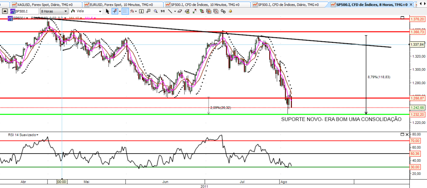The width and height of the screenshot is (427, 188).
Task: Expand the indicators dropdown arrow
Action: pyautogui.click(x=136, y=11)
